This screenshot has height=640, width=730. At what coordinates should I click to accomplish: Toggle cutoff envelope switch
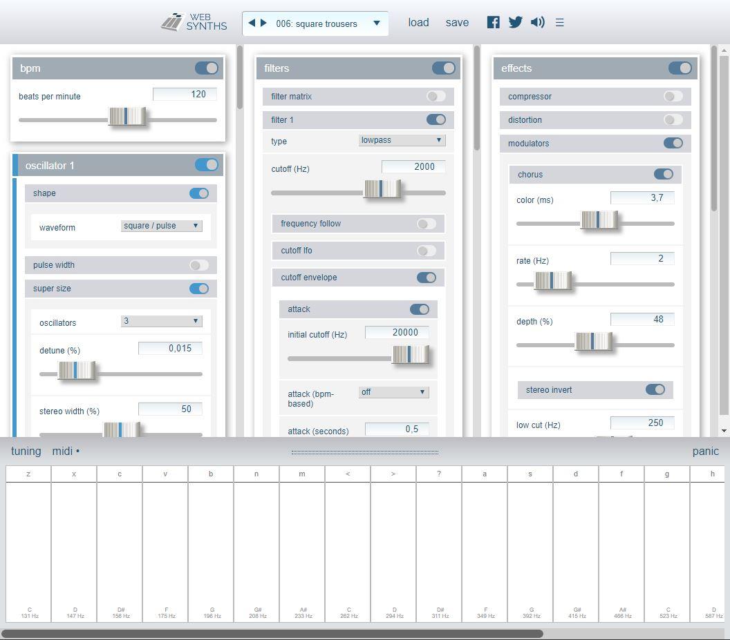point(427,278)
